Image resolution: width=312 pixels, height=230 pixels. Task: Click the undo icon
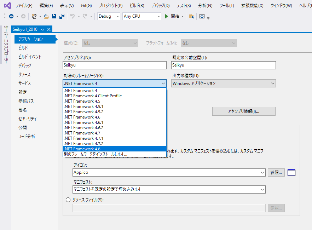click(73, 16)
